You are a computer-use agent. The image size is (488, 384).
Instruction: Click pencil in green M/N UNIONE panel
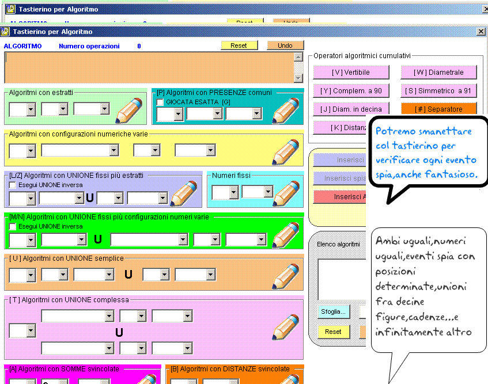[286, 235]
